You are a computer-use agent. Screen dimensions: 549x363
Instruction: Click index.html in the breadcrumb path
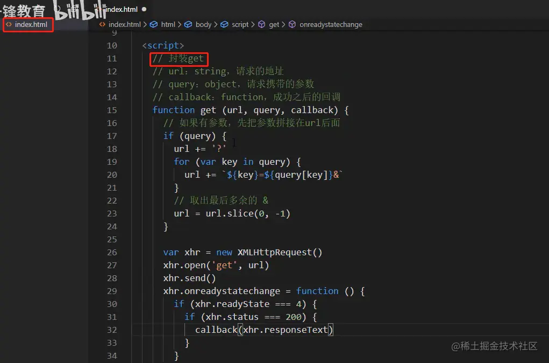(x=124, y=25)
